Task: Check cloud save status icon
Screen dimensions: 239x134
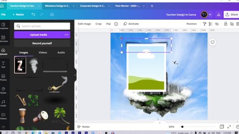Action: coord(52,15)
